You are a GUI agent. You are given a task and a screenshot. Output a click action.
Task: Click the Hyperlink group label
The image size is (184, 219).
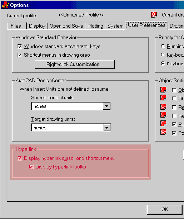[26, 149]
